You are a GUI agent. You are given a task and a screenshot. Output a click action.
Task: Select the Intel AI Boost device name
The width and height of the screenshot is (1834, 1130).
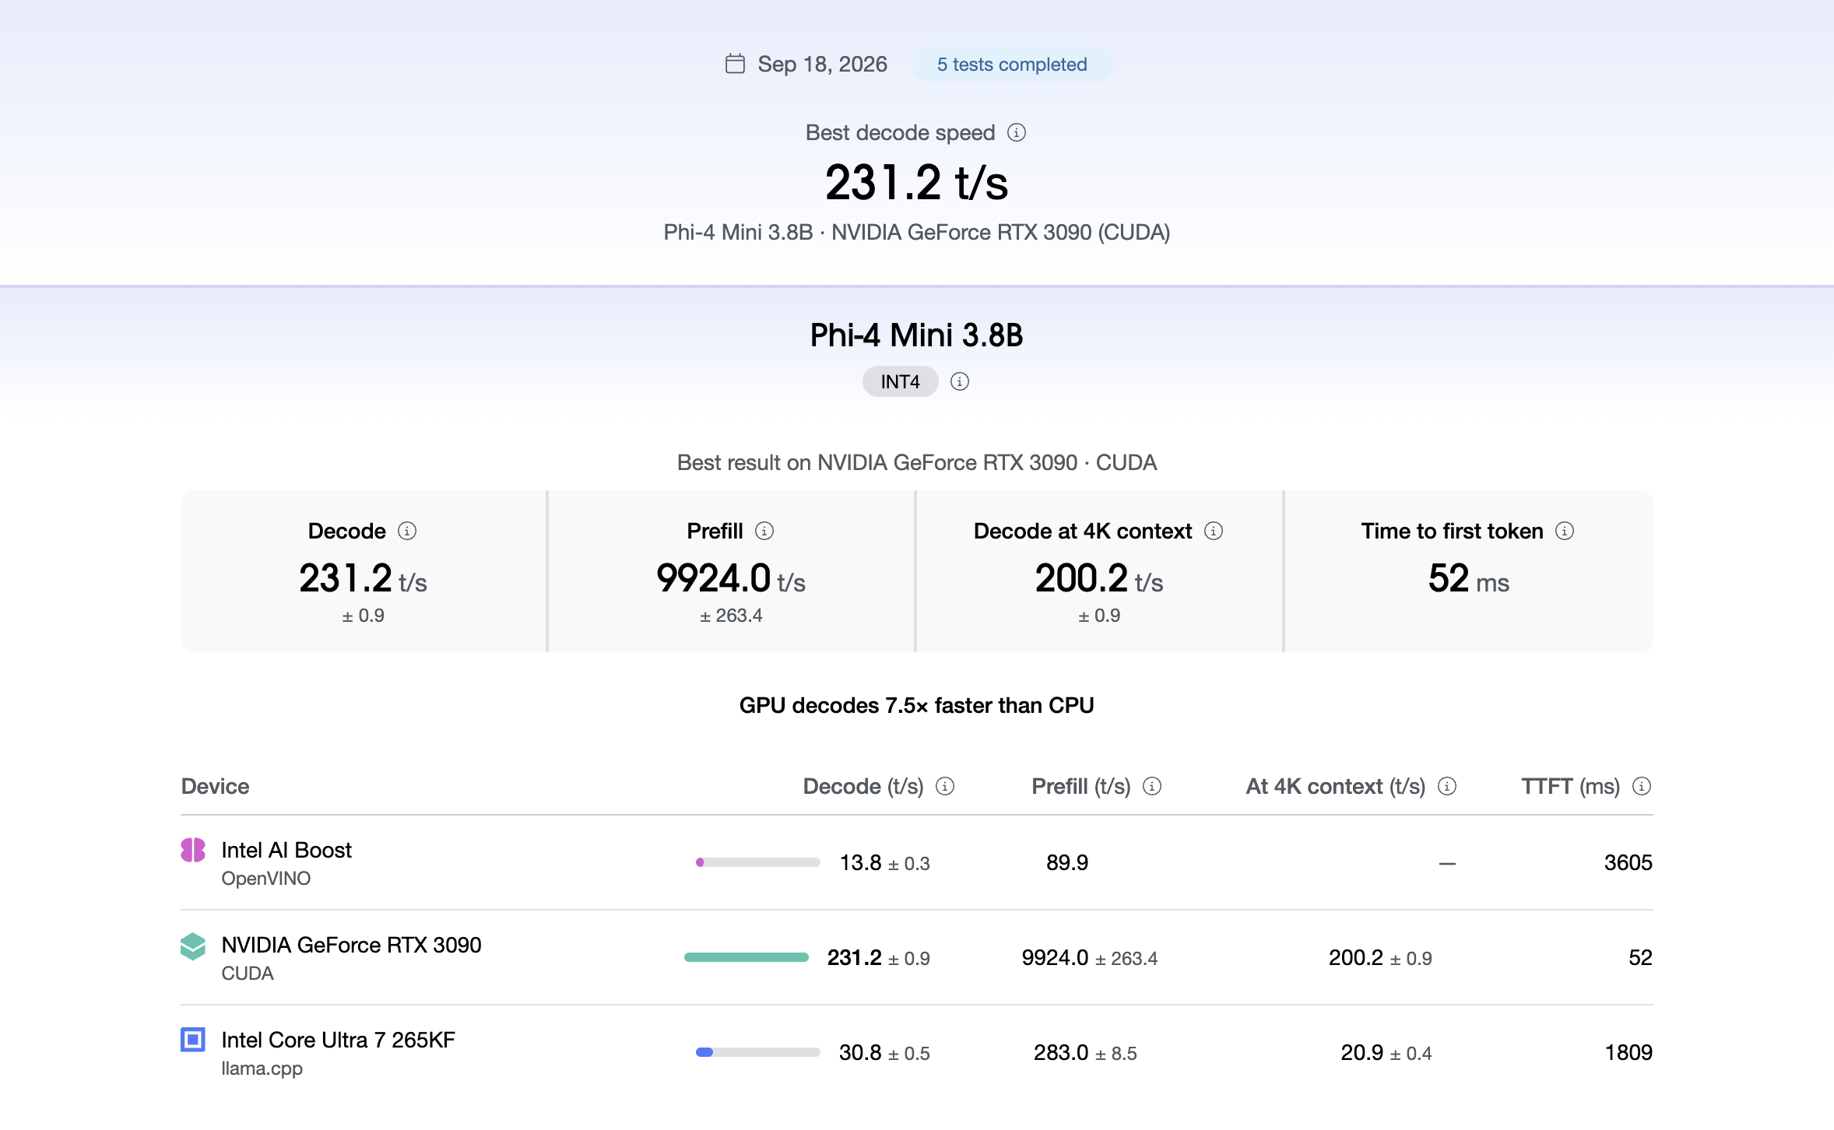(286, 850)
